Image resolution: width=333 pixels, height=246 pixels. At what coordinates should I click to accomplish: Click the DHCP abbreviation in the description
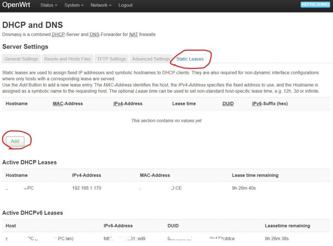click(58, 34)
